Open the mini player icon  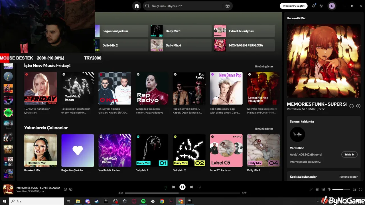pos(355,189)
